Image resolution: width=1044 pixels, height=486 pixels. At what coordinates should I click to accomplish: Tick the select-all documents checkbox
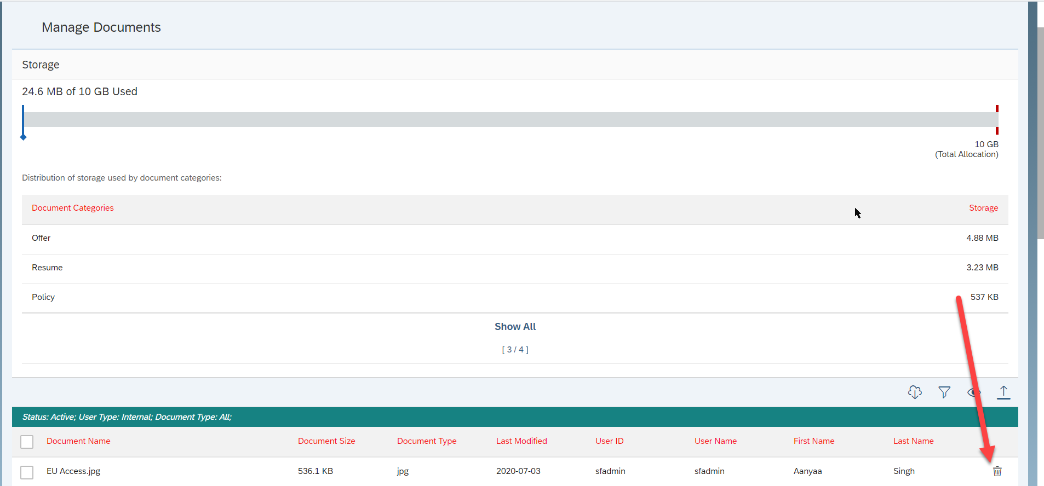point(27,442)
